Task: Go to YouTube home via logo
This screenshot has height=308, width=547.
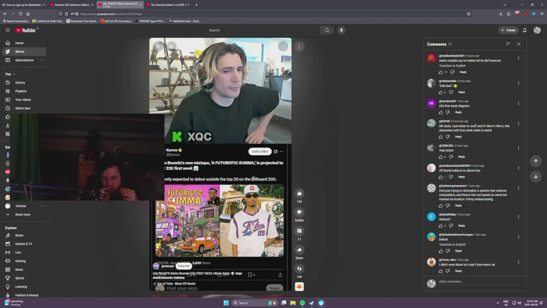Action: pyautogui.click(x=26, y=30)
